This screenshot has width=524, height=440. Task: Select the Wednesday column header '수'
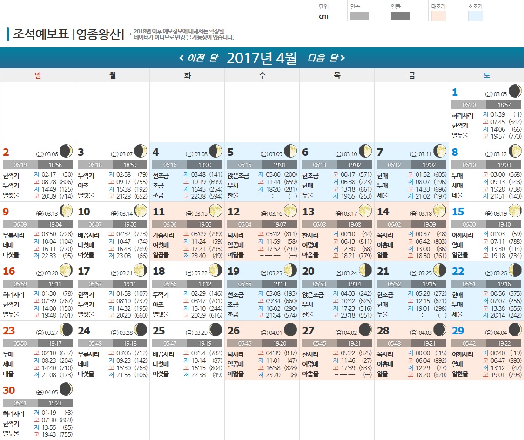coord(262,75)
